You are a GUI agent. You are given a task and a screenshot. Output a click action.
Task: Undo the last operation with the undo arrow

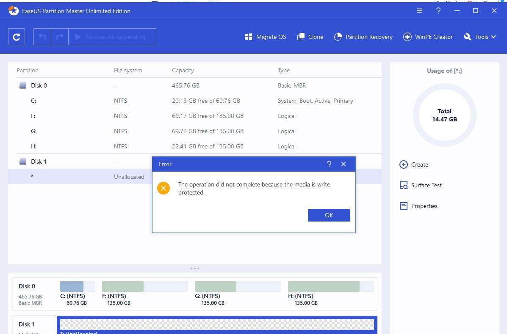(x=42, y=37)
